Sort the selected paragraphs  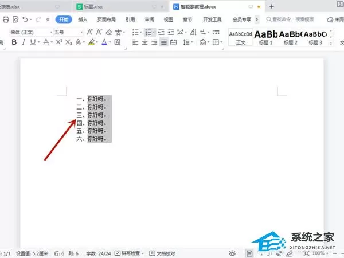pos(193,32)
